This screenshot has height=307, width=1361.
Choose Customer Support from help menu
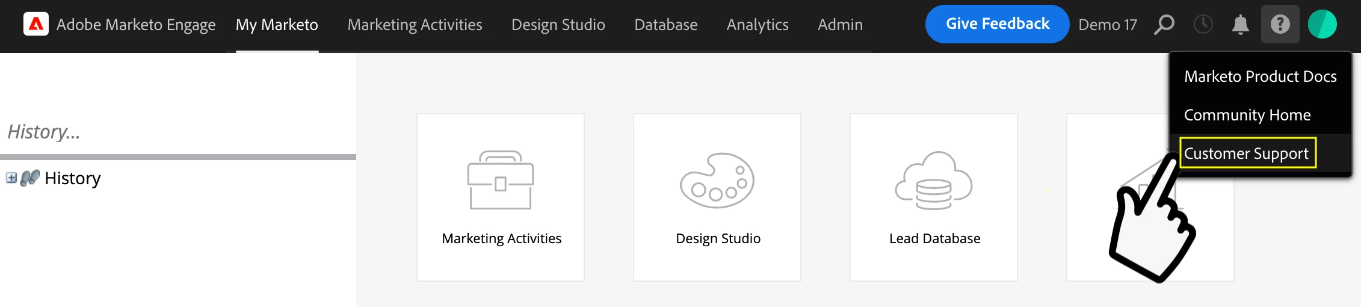click(1246, 153)
